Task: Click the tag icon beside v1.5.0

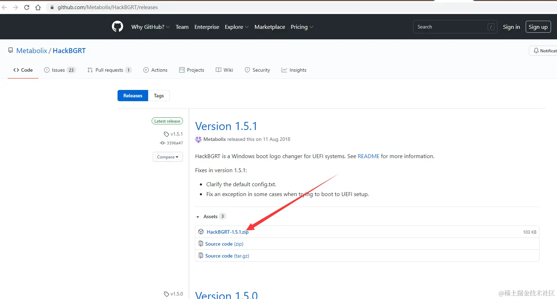Action: [166, 294]
